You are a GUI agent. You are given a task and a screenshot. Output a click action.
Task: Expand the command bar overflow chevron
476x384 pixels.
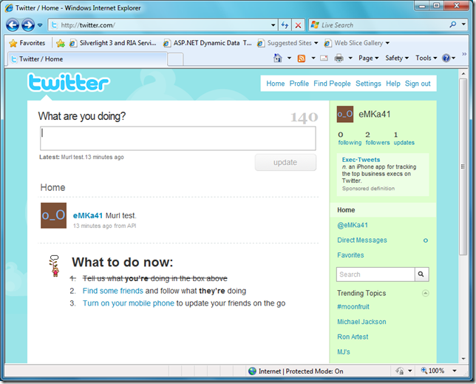(464, 54)
